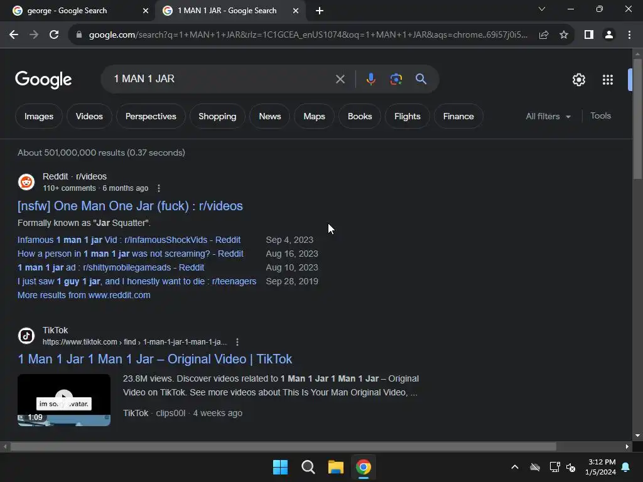Click the vertical page scrollbar
Screen dimensions: 643x482
637,119
